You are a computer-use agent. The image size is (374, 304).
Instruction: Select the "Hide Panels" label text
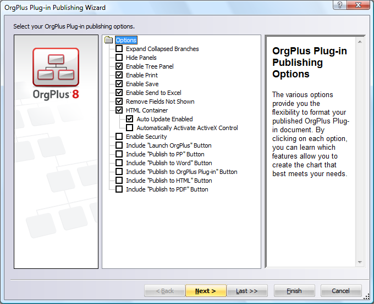(141, 58)
